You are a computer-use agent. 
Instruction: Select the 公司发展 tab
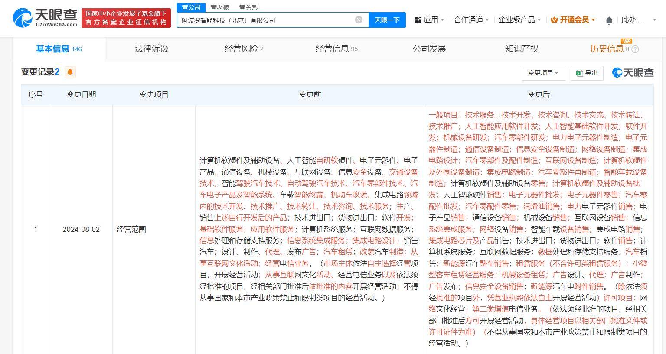tap(429, 49)
